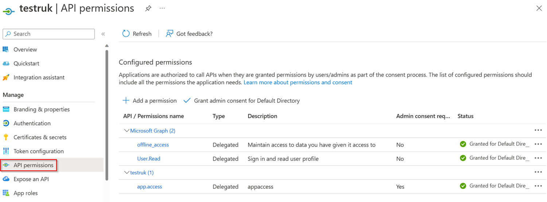
Task: Open Token configuration
Action: click(39, 151)
